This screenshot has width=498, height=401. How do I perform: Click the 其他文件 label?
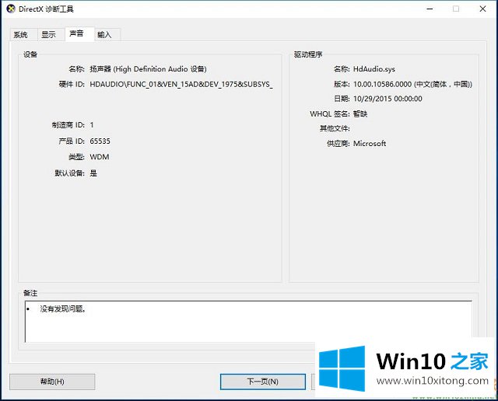point(335,128)
